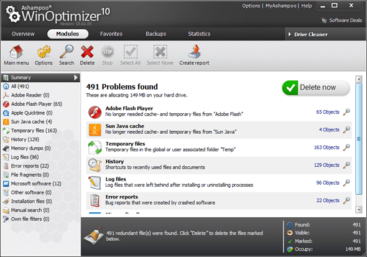Click the Found status icon
This screenshot has height=257, width=367.
(290, 225)
